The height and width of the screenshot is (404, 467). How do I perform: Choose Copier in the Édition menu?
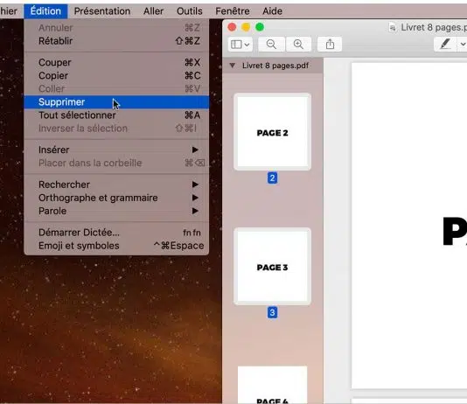116,75
